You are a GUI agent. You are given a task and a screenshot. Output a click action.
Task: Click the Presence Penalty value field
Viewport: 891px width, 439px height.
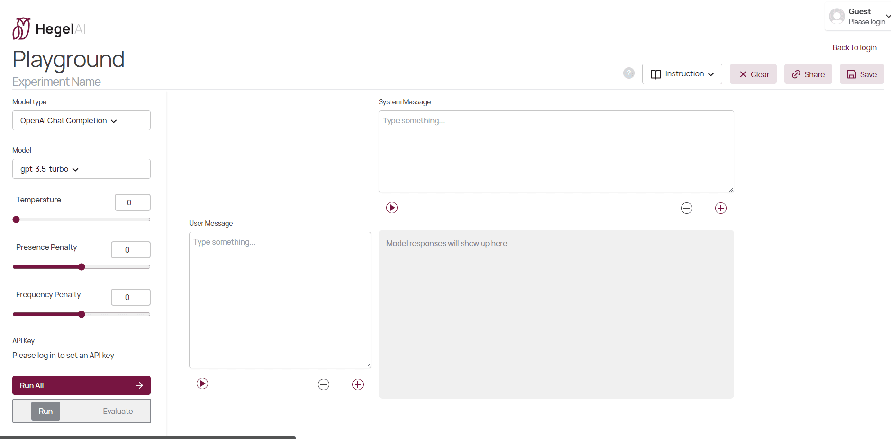click(131, 250)
